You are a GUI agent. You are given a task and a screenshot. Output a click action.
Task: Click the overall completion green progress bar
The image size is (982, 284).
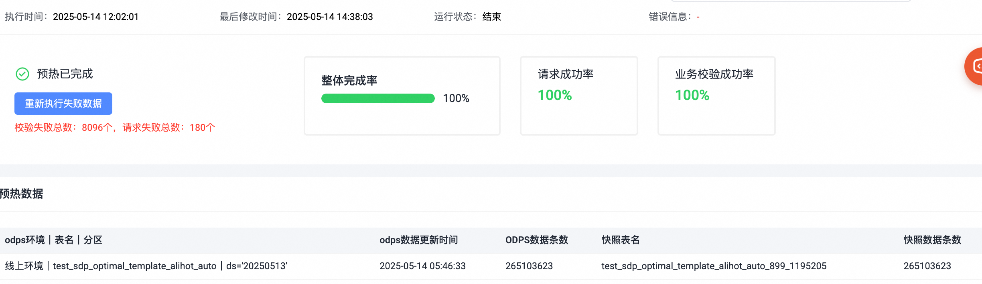pyautogui.click(x=378, y=98)
